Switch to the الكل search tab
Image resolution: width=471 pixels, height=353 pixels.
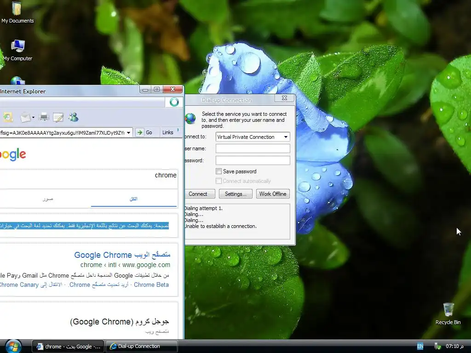click(133, 199)
